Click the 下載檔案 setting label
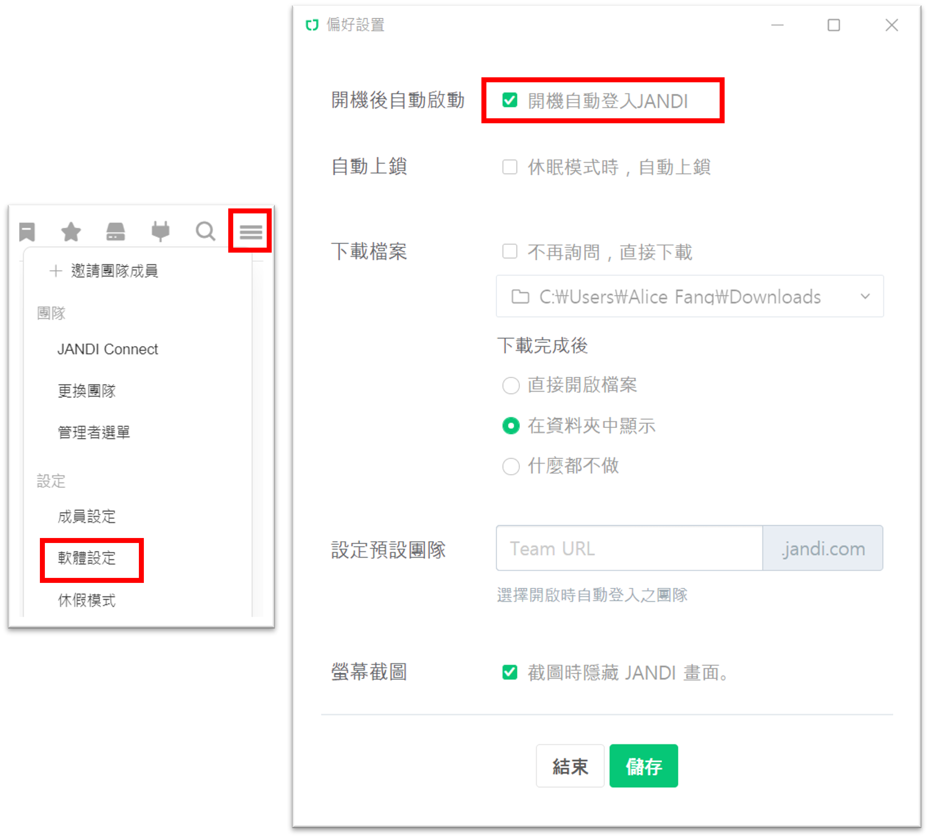The width and height of the screenshot is (929, 838). [x=369, y=252]
